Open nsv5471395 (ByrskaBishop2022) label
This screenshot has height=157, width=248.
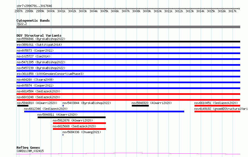click(x=41, y=62)
